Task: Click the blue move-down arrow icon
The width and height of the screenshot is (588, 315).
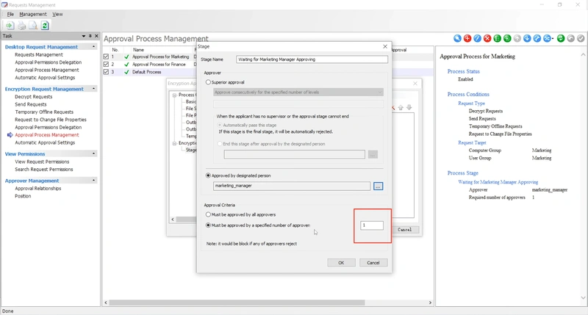Action: (x=527, y=38)
